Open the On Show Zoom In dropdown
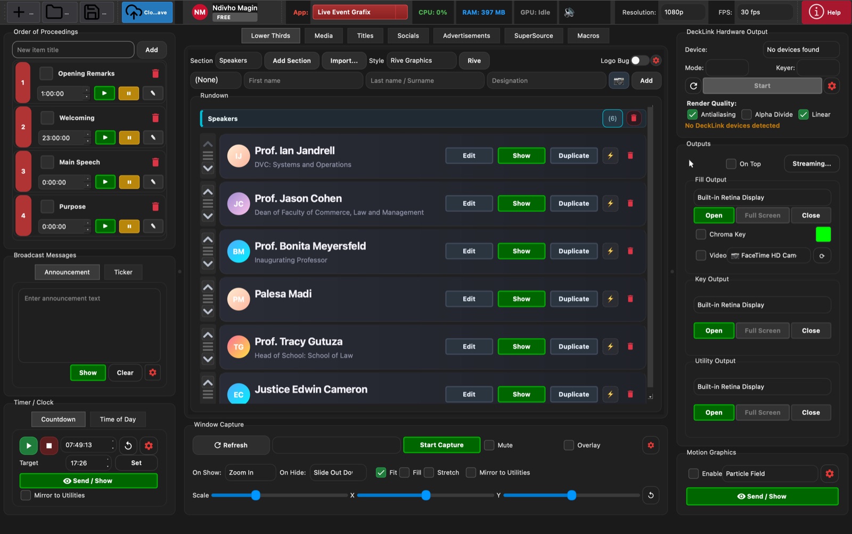The image size is (852, 534). (250, 472)
